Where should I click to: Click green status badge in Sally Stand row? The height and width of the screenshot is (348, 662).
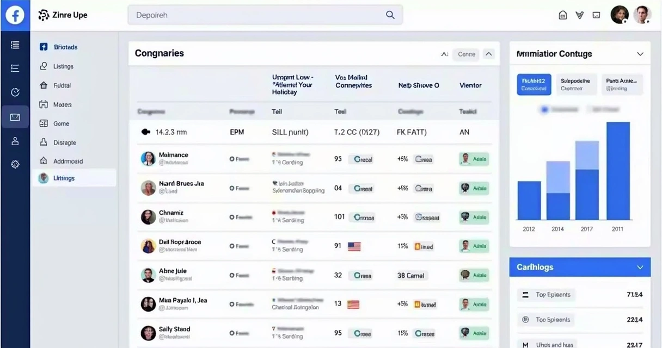474,333
